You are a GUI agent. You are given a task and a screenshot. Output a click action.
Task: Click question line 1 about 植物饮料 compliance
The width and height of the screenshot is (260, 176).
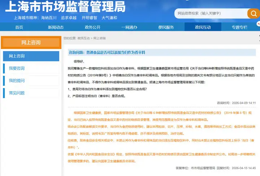click(107, 89)
